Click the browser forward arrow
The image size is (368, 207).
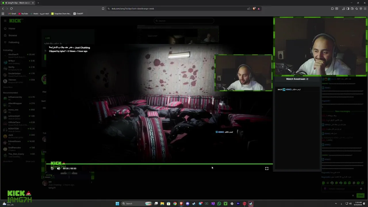(7, 9)
